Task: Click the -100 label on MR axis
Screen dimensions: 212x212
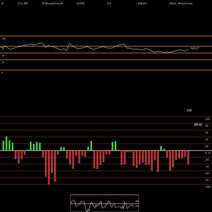Action: pyautogui.click(x=208, y=187)
